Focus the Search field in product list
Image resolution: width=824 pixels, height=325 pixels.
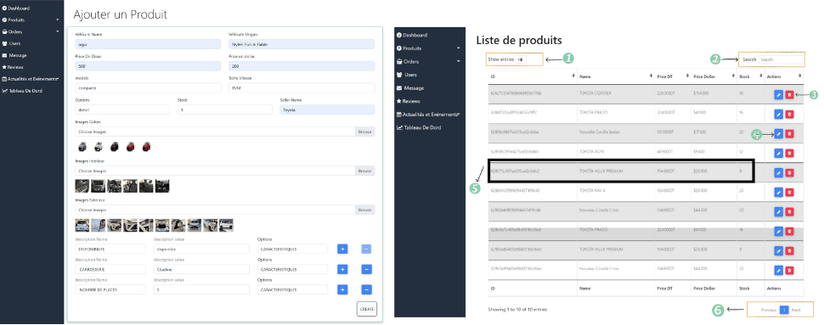pos(781,60)
